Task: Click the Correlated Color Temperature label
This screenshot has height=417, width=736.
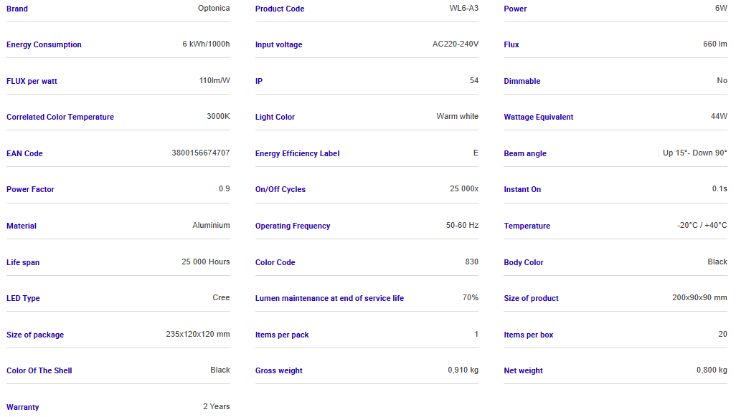Action: click(60, 117)
